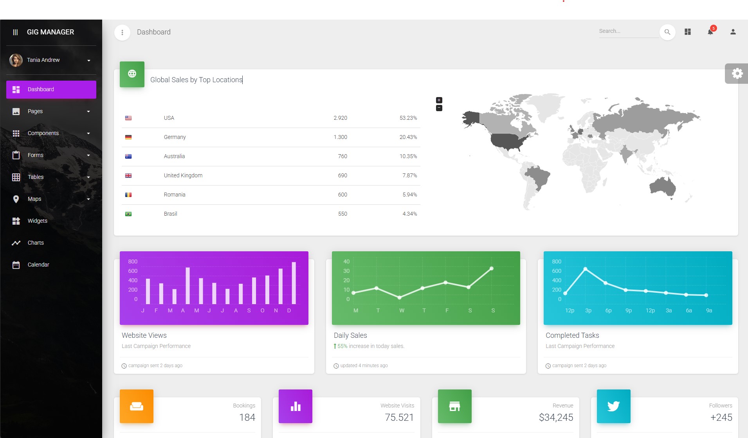Screen dimensions: 748x438
Task: Click the Bookings count 184
Action: pyautogui.click(x=247, y=418)
